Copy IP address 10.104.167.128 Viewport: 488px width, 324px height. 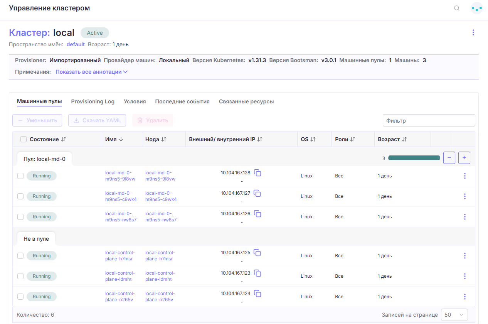258,173
